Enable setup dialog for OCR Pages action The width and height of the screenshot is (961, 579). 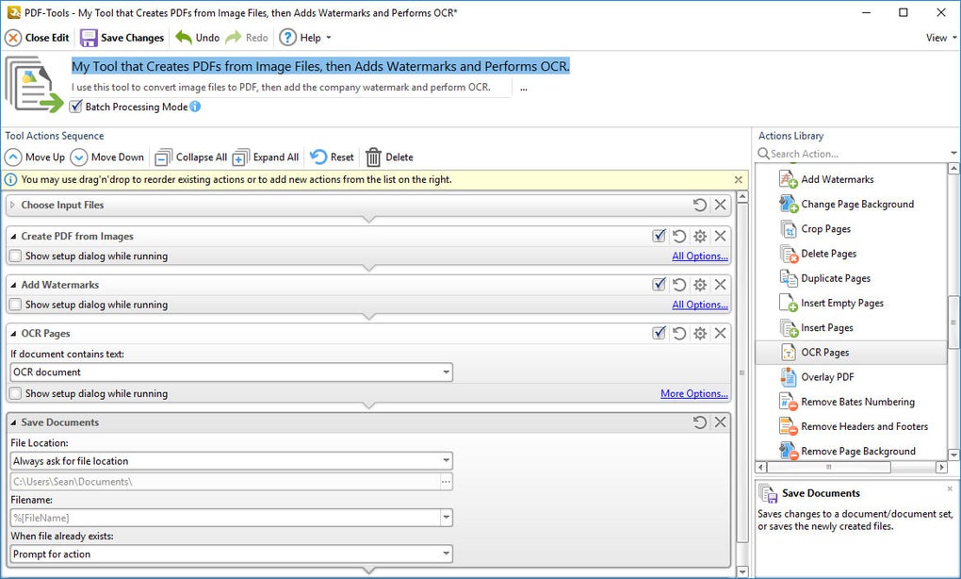(16, 393)
